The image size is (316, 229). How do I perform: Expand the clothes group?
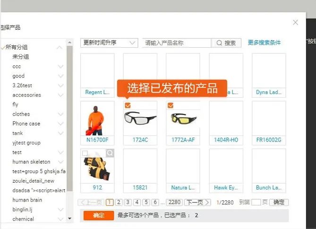click(60, 114)
